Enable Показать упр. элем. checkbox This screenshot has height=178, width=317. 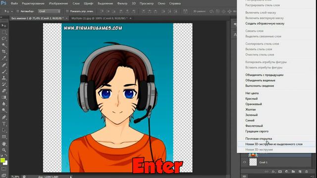click(x=67, y=11)
